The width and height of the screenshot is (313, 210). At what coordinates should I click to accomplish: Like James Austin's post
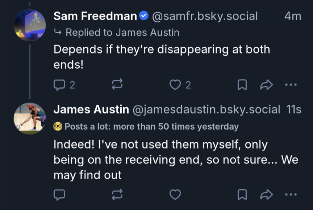point(175,195)
